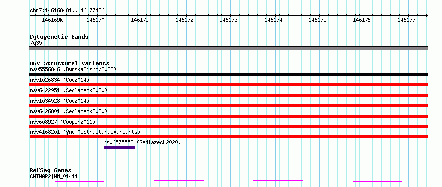Open the CNTNAP2|NM_014141 gene label
The height and width of the screenshot is (187, 442).
click(x=55, y=177)
